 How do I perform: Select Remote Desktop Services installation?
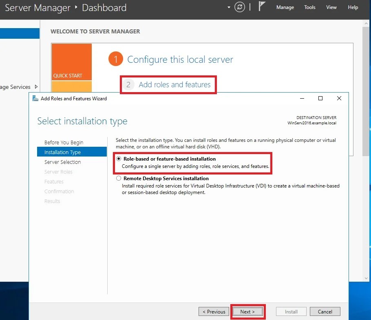pyautogui.click(x=119, y=178)
